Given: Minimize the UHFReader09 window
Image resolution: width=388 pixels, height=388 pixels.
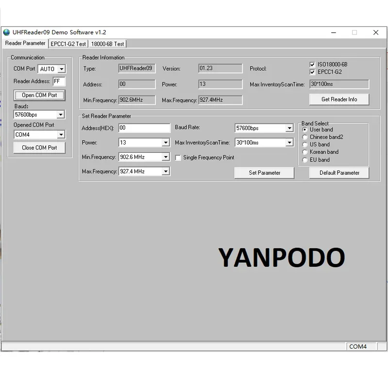Looking at the screenshot, I should point(334,32).
